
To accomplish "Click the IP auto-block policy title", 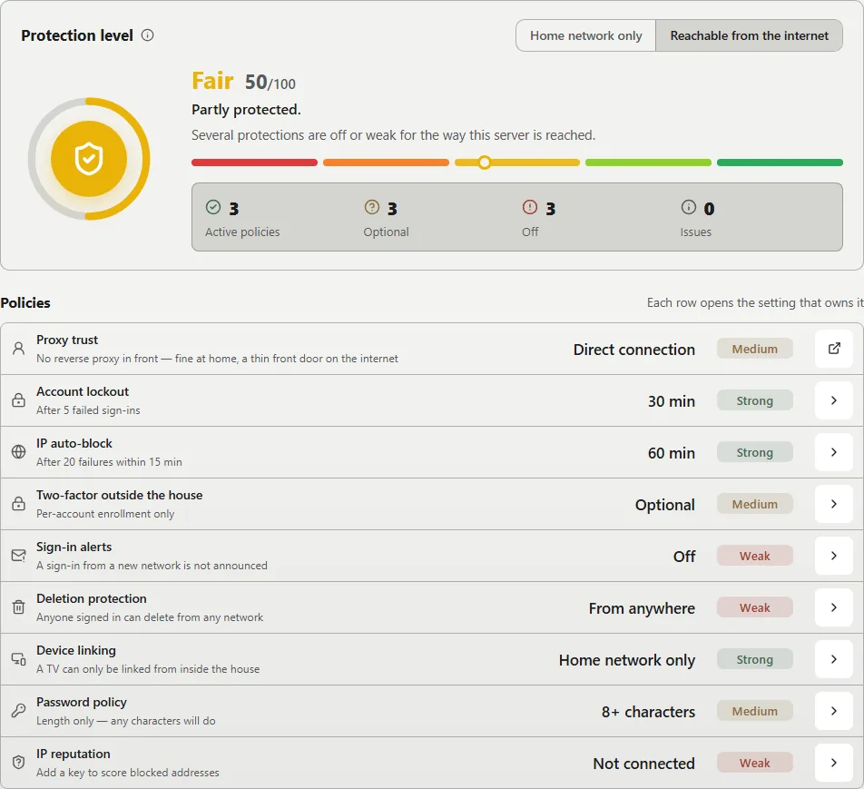I will 74,443.
